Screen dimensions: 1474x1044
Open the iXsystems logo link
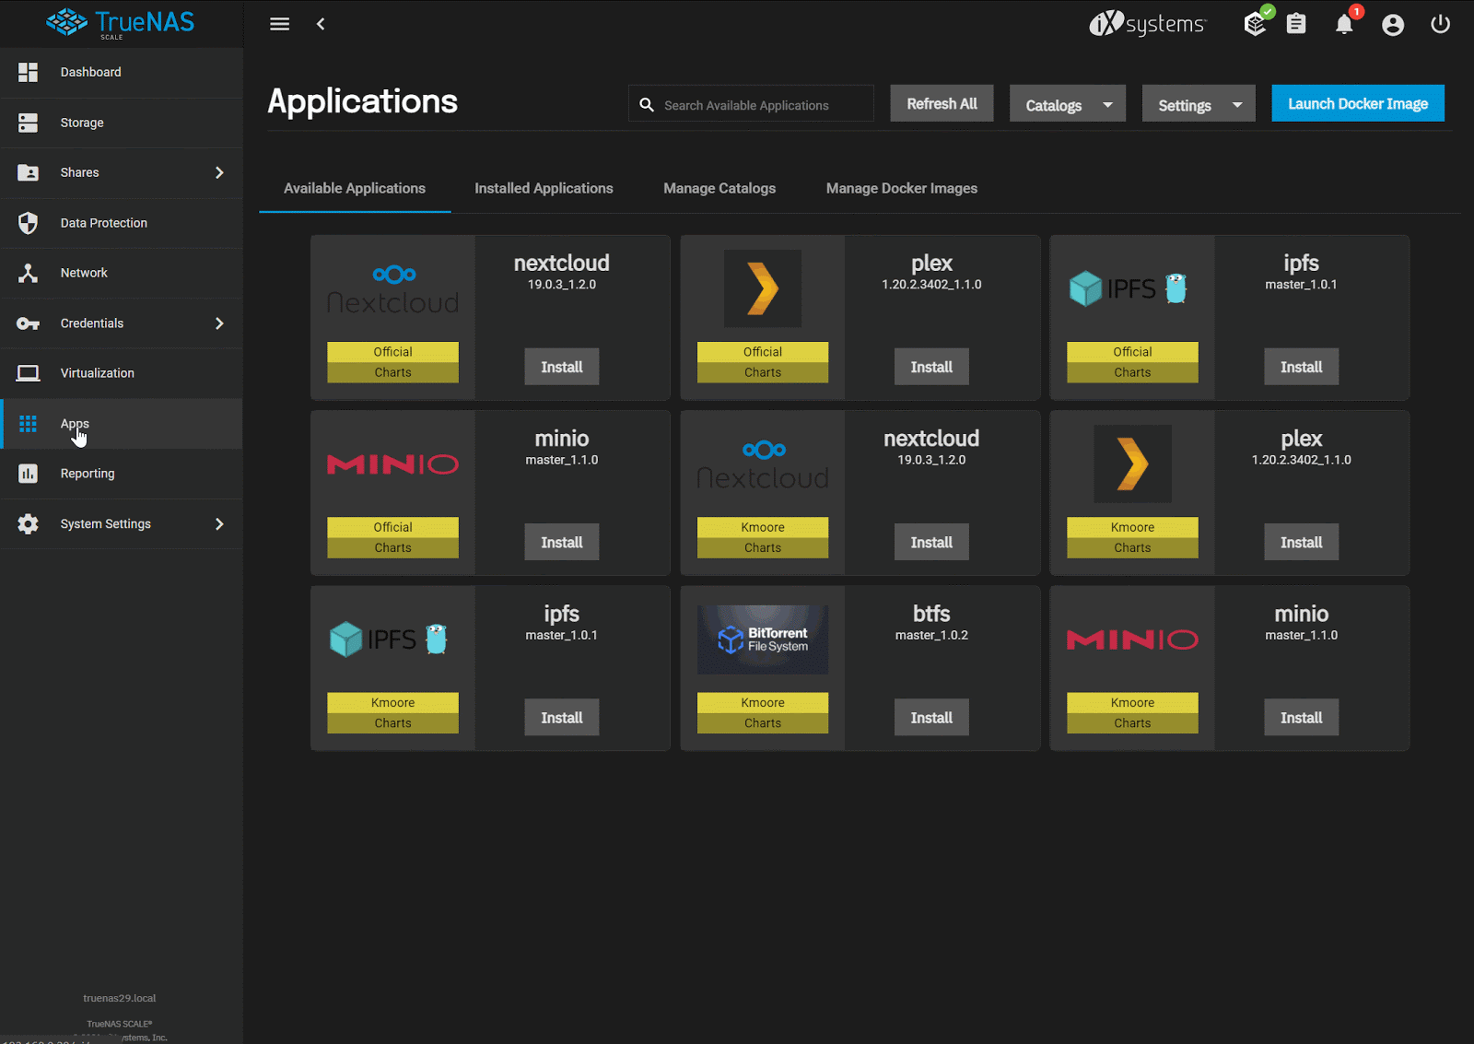click(x=1147, y=24)
